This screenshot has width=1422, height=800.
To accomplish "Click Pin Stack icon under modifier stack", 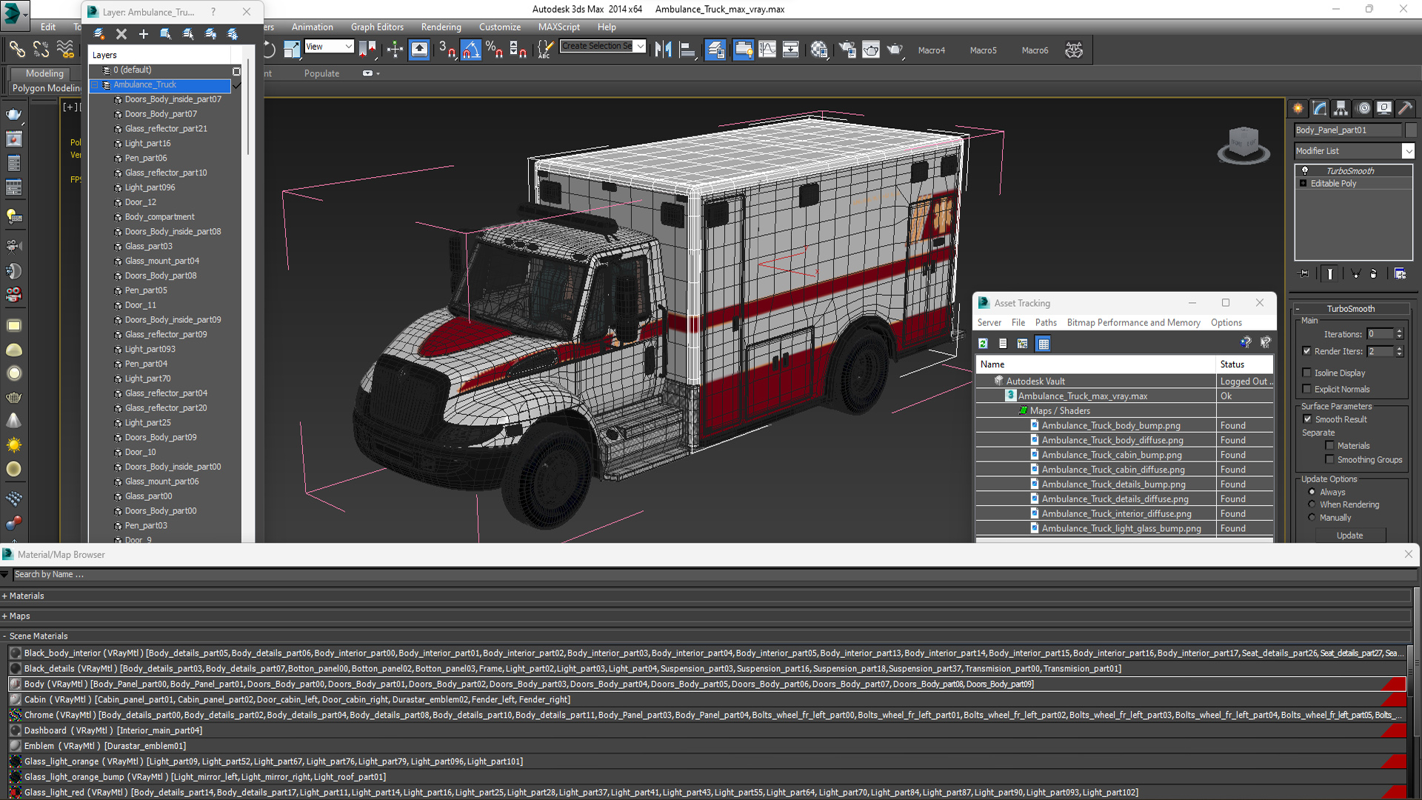I will click(x=1304, y=273).
